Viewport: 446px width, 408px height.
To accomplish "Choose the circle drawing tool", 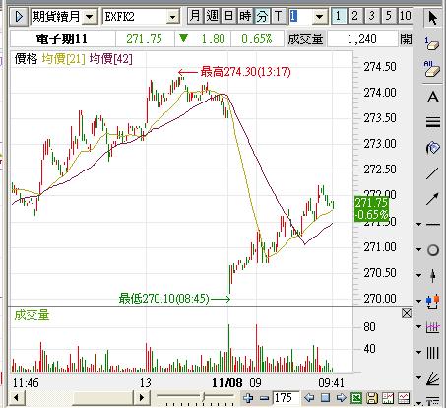I will 433,250.
